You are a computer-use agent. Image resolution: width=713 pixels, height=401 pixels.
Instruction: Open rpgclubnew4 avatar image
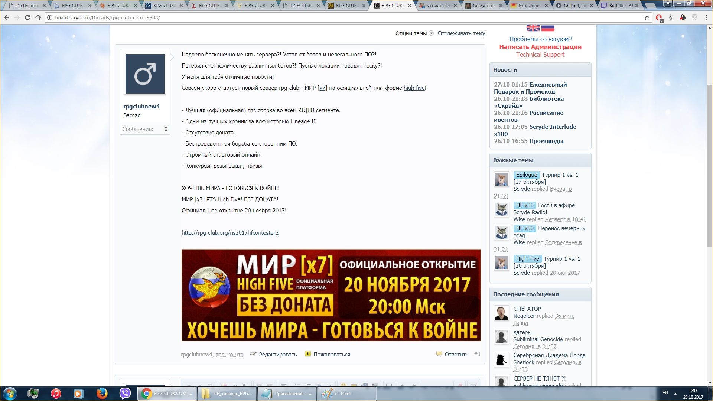pos(145,74)
